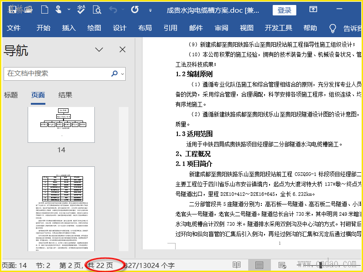Open the Print Preview icon
Image resolution: width=363 pixels, height=272 pixels.
point(97,10)
